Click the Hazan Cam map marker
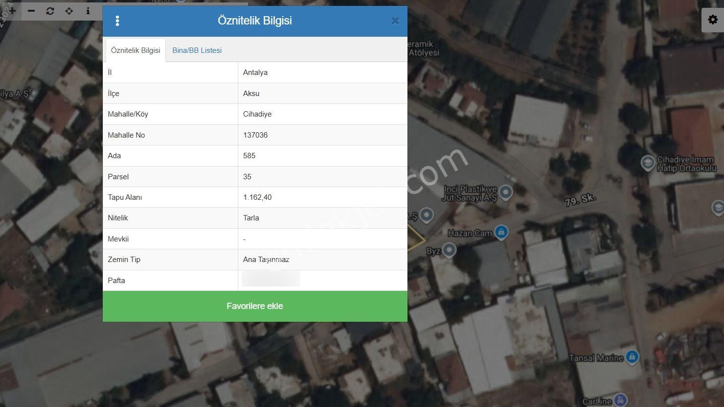This screenshot has width=724, height=407. [501, 232]
